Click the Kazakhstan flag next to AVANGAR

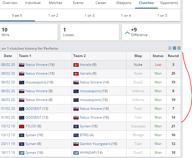click(76, 153)
